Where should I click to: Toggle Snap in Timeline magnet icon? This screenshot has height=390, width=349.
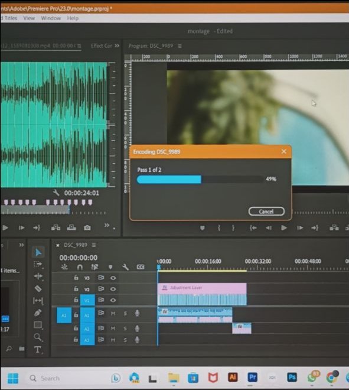click(80, 267)
